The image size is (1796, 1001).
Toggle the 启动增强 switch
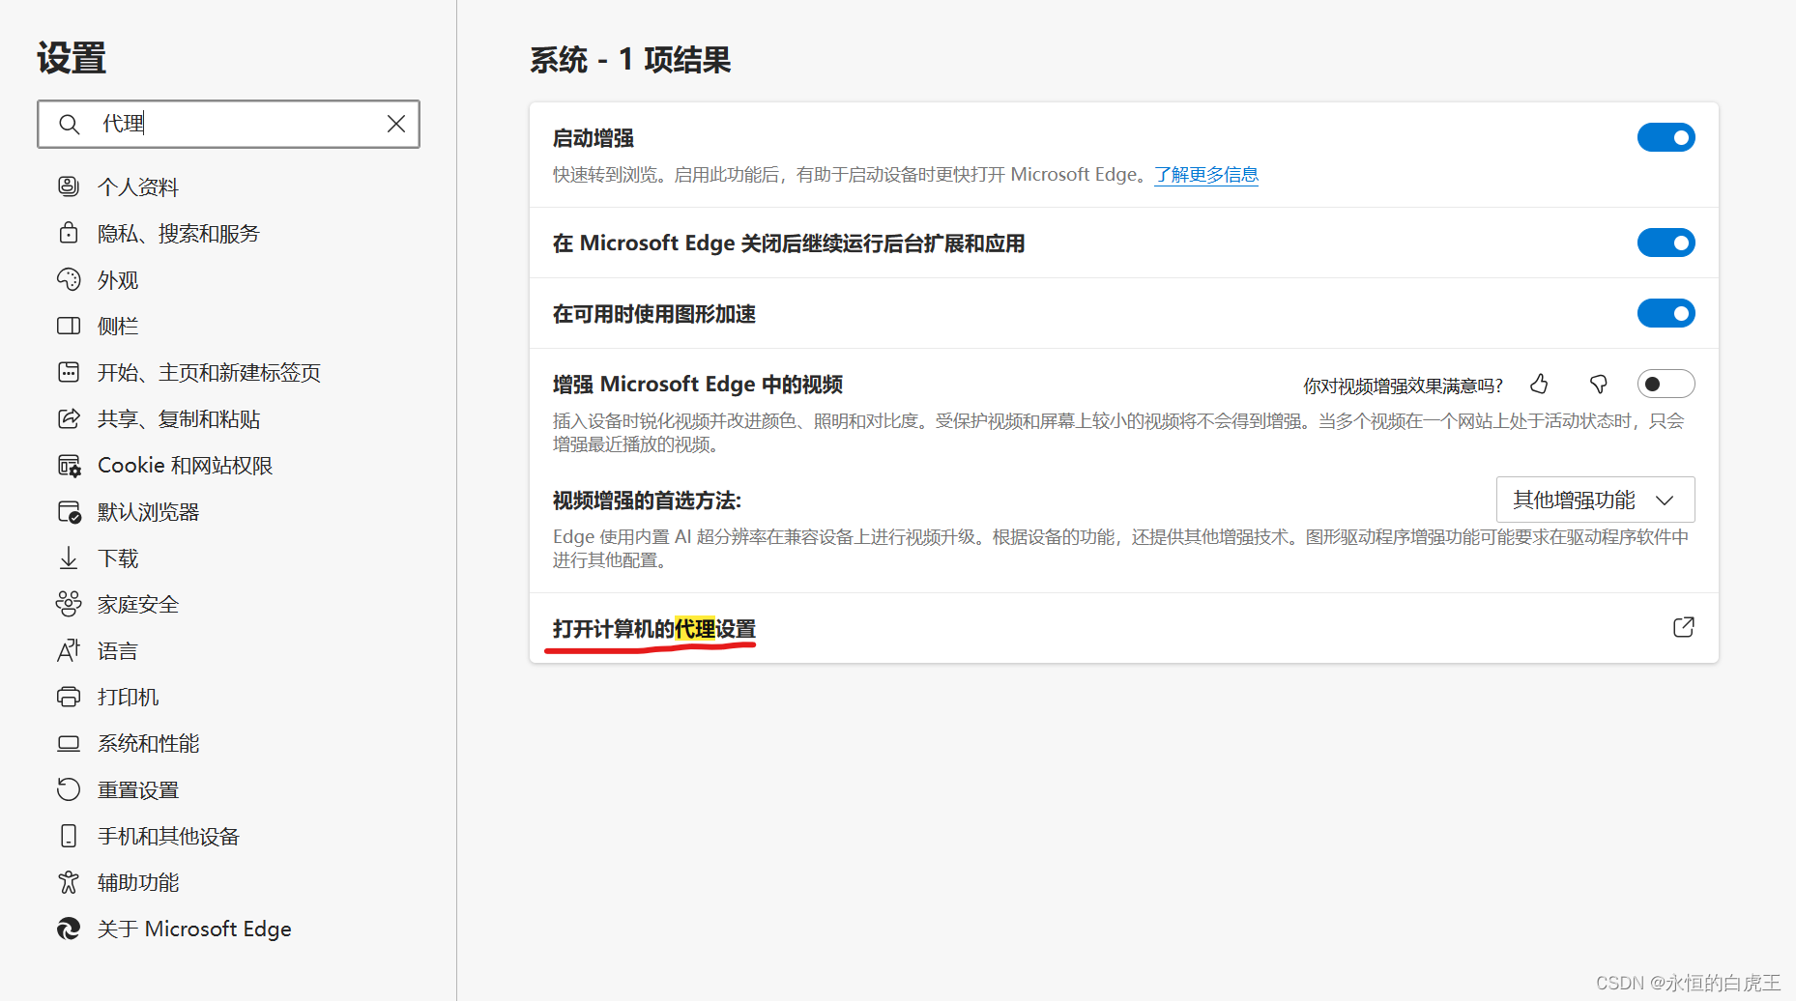click(1666, 137)
